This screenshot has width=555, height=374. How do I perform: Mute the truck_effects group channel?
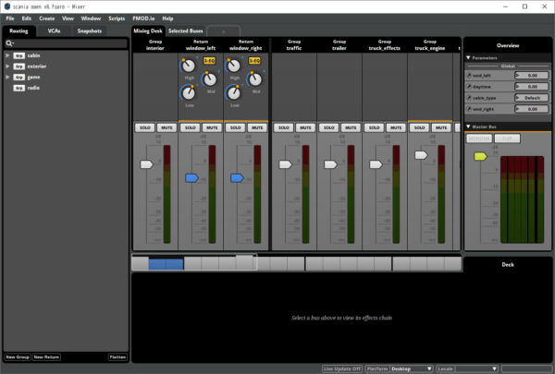[x=396, y=127]
